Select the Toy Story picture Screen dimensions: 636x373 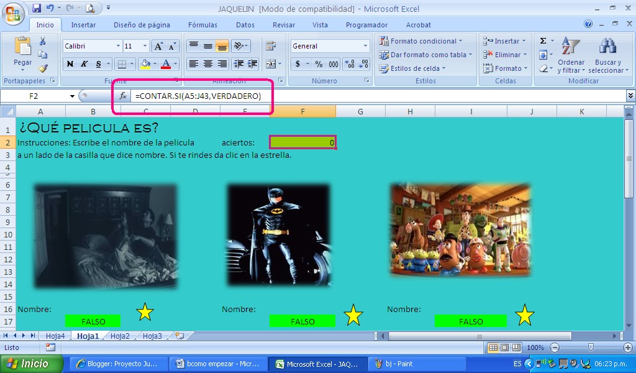pos(460,230)
